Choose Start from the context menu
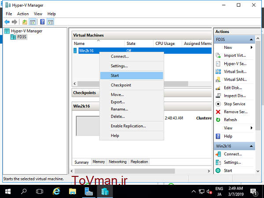Image resolution: width=264 pixels, height=198 pixels. point(132,76)
